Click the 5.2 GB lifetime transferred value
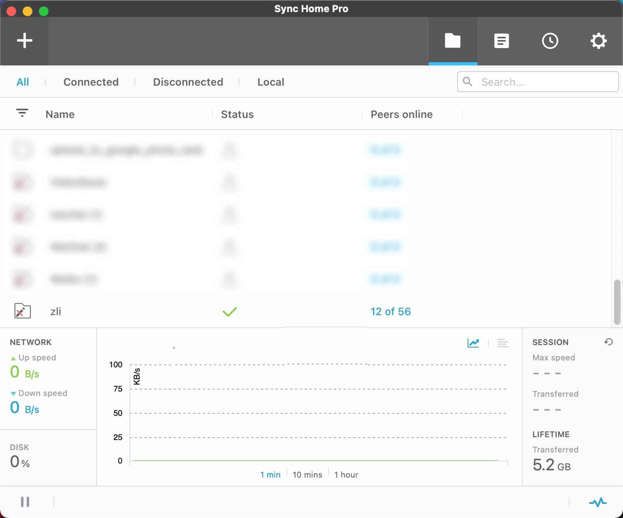The width and height of the screenshot is (623, 518). [x=551, y=465]
